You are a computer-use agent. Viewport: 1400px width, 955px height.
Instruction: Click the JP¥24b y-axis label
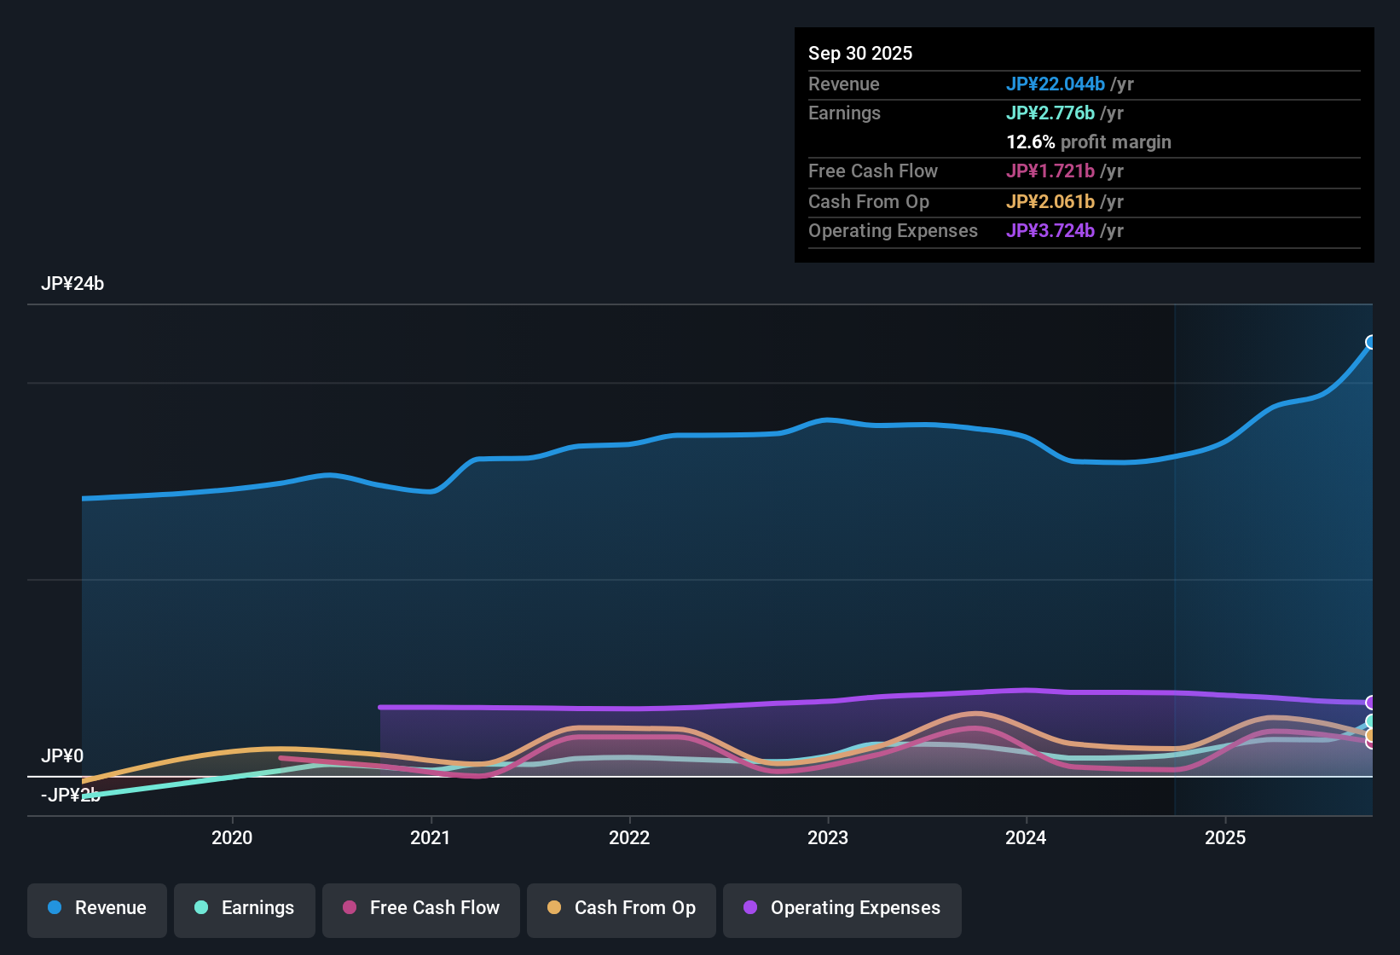tap(72, 284)
